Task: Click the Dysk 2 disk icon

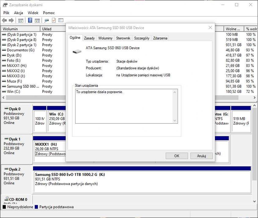Action: point(7,169)
